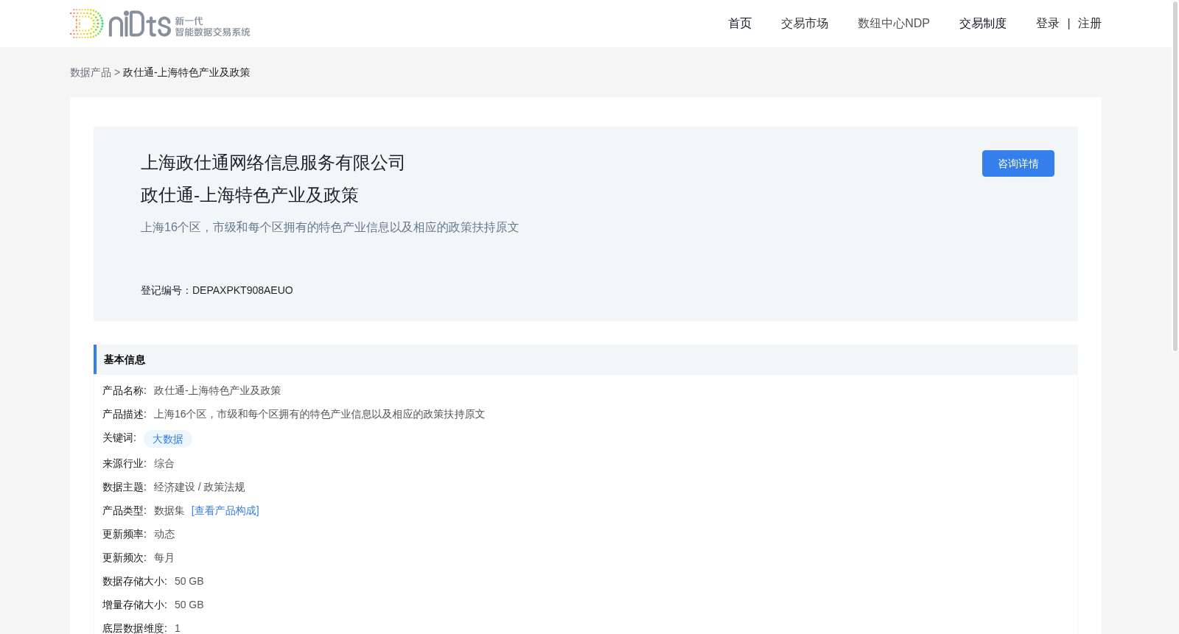
Task: Click the 咨询详情 button
Action: coord(1018,163)
